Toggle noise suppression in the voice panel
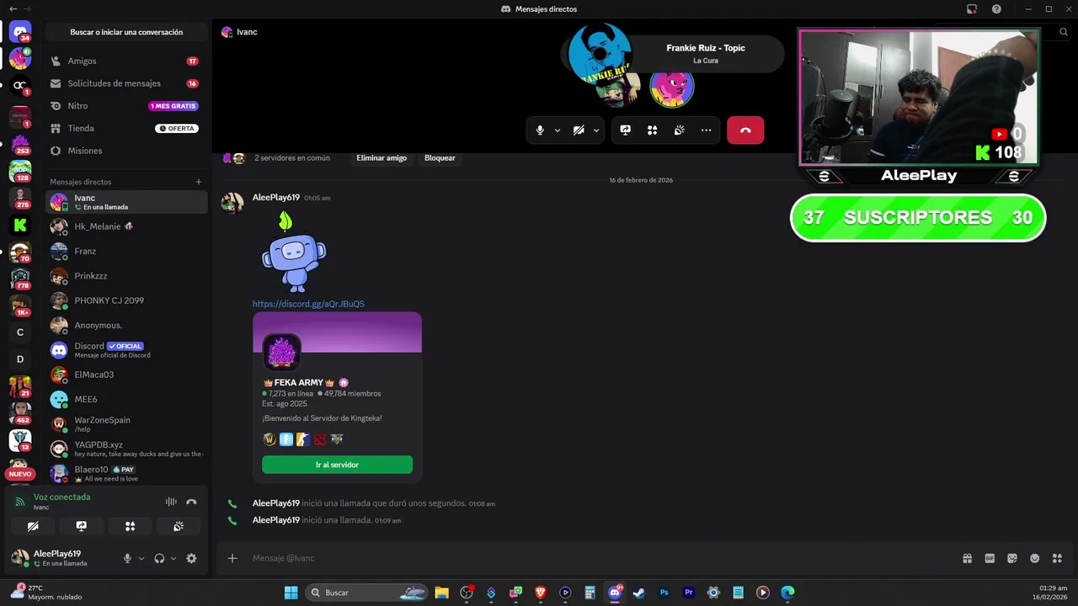The height and width of the screenshot is (606, 1078). click(171, 502)
